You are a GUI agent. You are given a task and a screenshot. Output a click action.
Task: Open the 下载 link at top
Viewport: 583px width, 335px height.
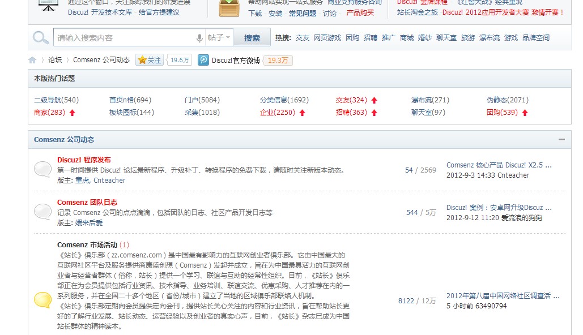coord(255,14)
